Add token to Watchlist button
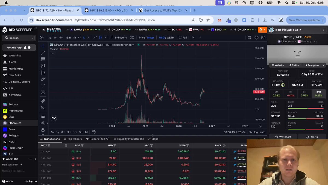Image resolution: width=328 pixels, height=185 pixels. pos(283,137)
